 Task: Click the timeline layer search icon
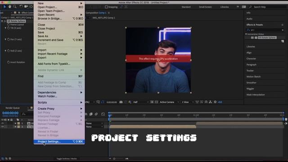point(23,114)
